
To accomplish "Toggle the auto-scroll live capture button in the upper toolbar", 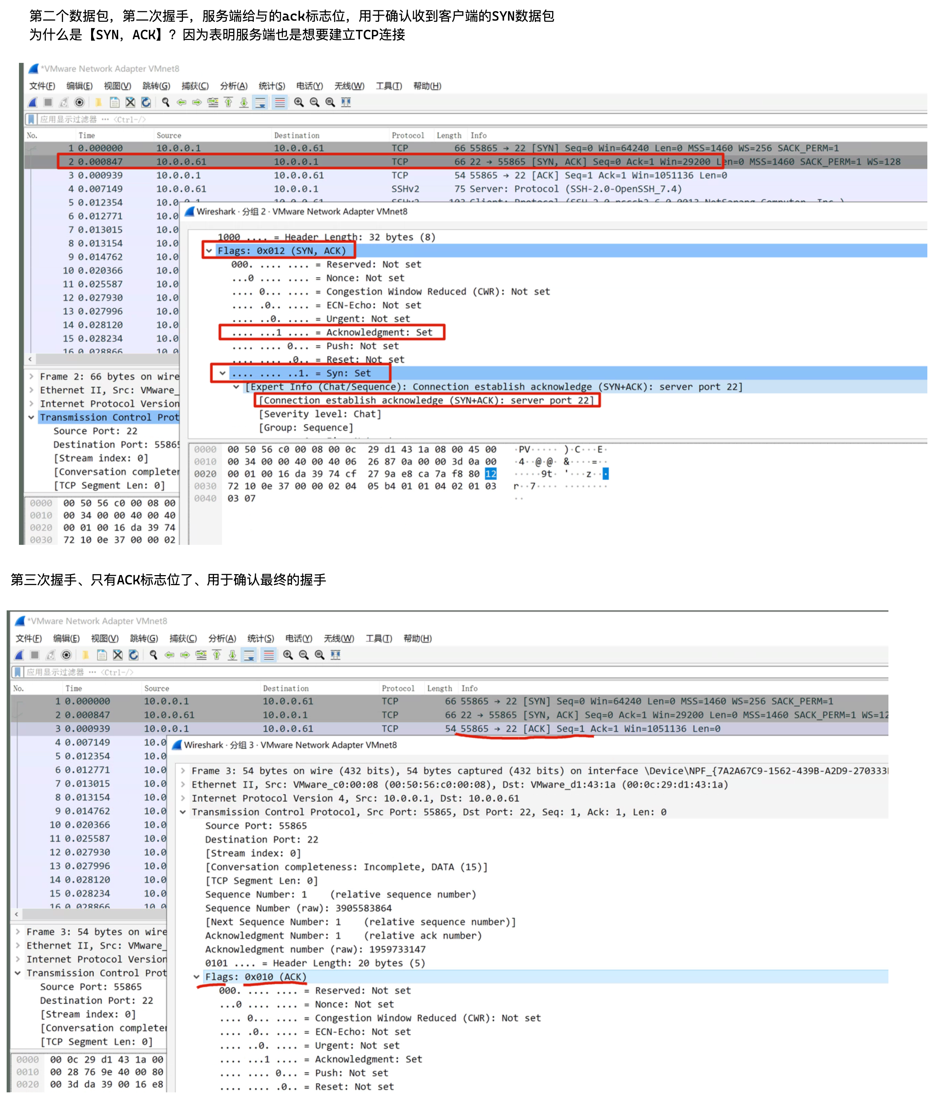I will pyautogui.click(x=260, y=103).
